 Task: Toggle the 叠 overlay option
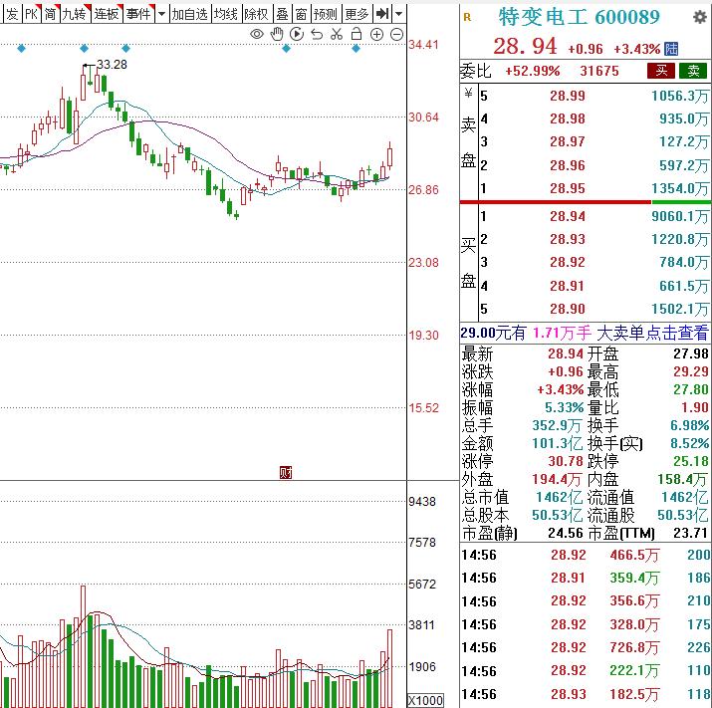(283, 14)
